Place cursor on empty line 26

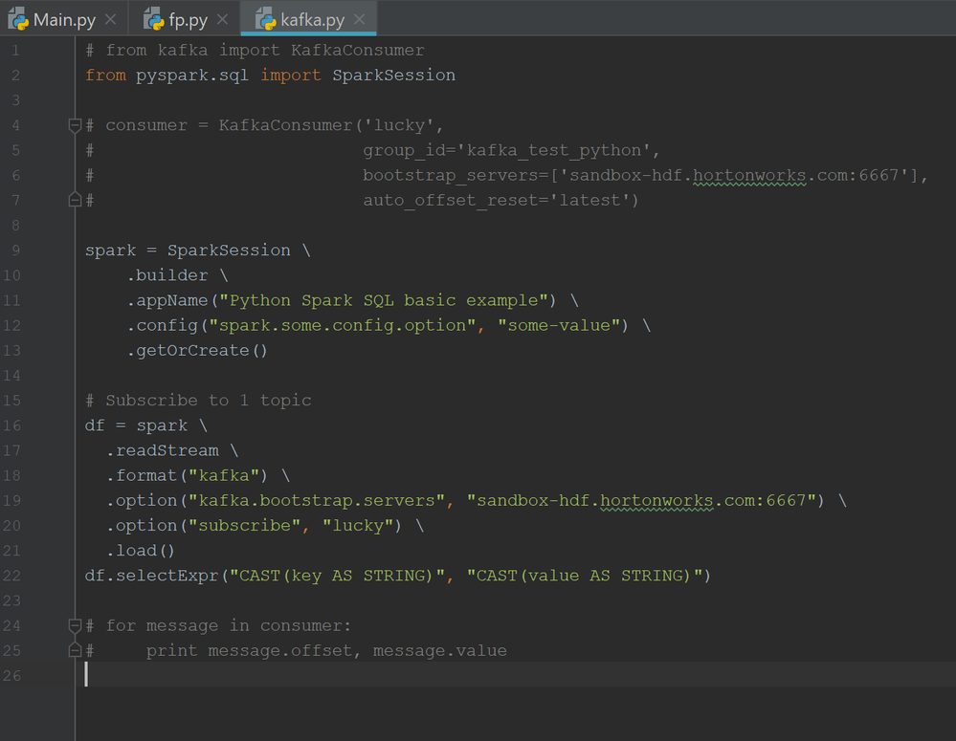[x=287, y=675]
